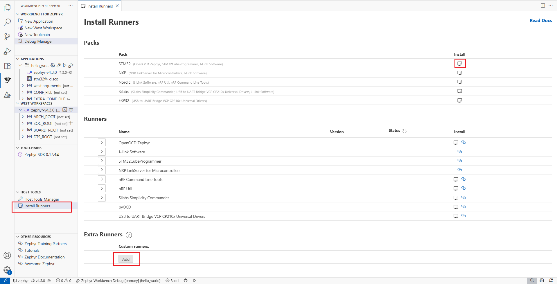Click Build in the status bar
The height and width of the screenshot is (284, 557).
tap(172, 281)
